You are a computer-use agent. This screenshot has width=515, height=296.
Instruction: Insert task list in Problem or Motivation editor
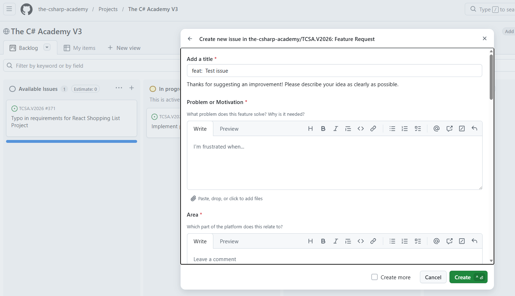[418, 129]
